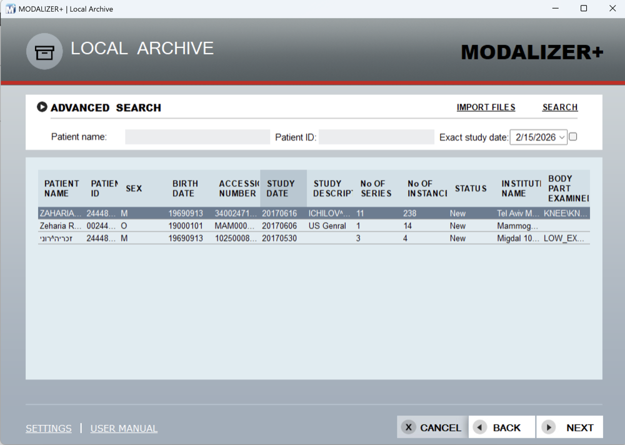625x445 pixels.
Task: Click Migdal 10... institution cell
Action: [517, 238]
